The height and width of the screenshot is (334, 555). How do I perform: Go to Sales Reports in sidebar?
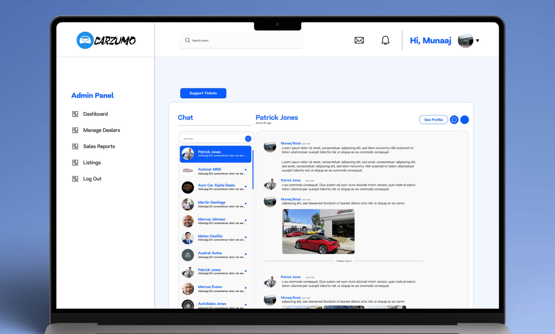(x=99, y=146)
